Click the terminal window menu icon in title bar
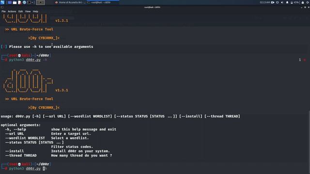 [x=2, y=7]
